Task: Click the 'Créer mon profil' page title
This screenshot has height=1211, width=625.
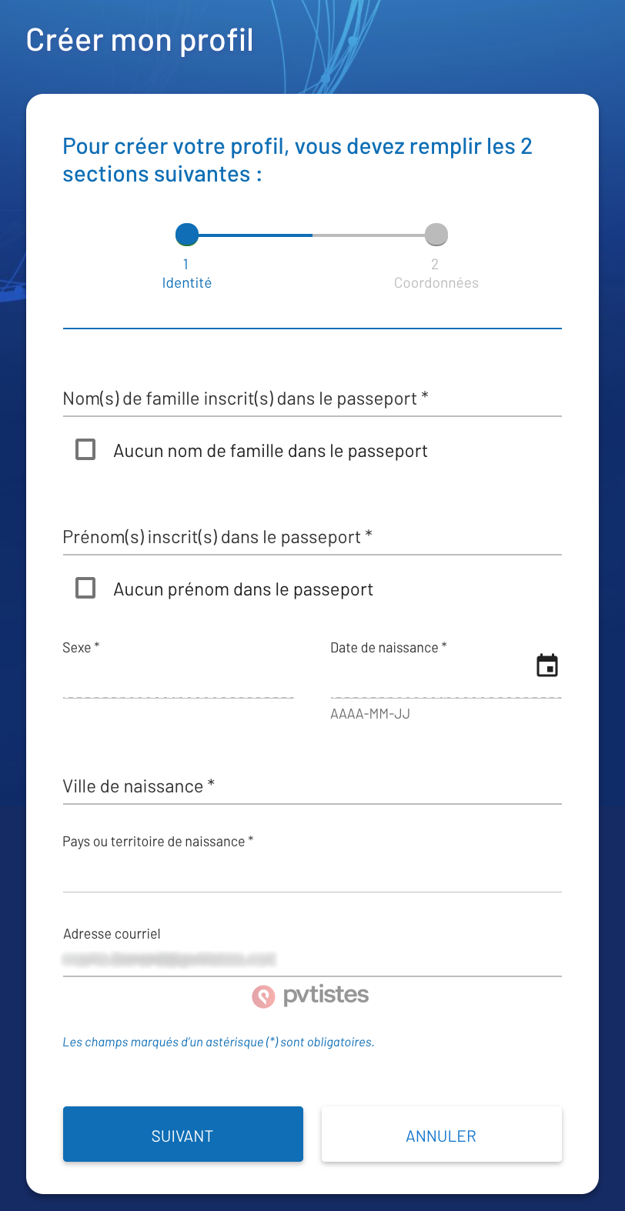Action: click(x=140, y=39)
